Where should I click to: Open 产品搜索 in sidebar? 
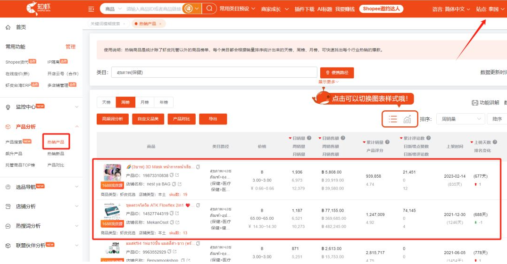pos(14,142)
